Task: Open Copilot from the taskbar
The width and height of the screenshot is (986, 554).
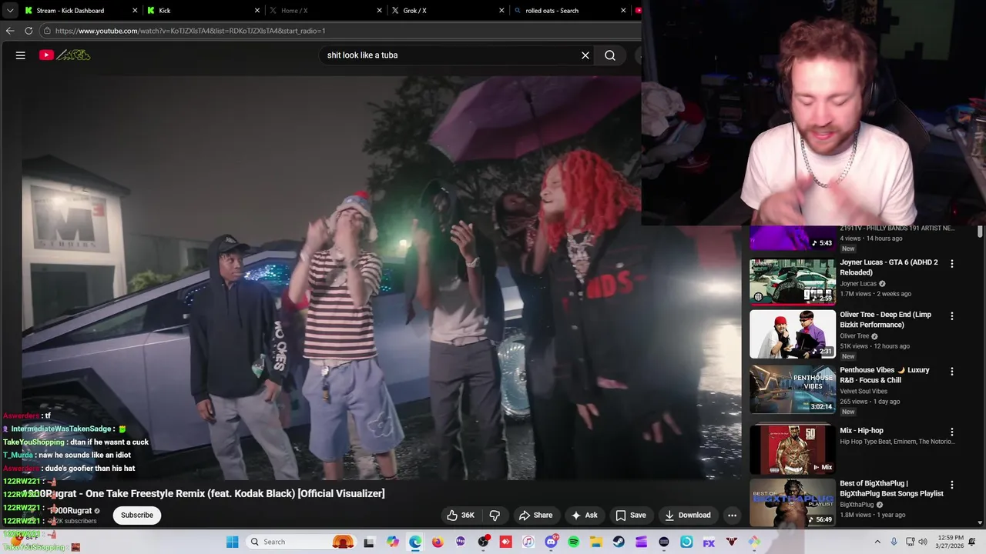Action: (393, 542)
